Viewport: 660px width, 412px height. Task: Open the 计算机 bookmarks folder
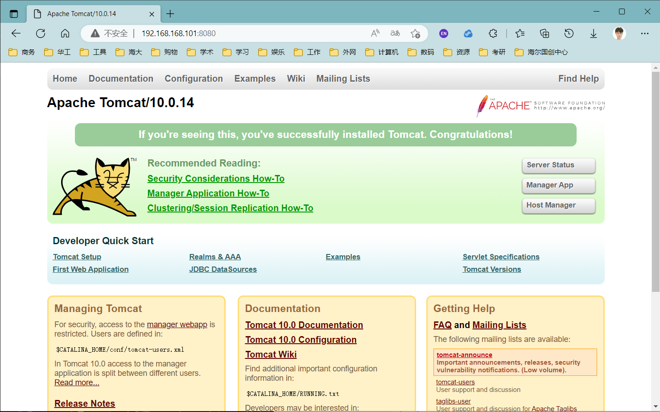[x=382, y=52]
